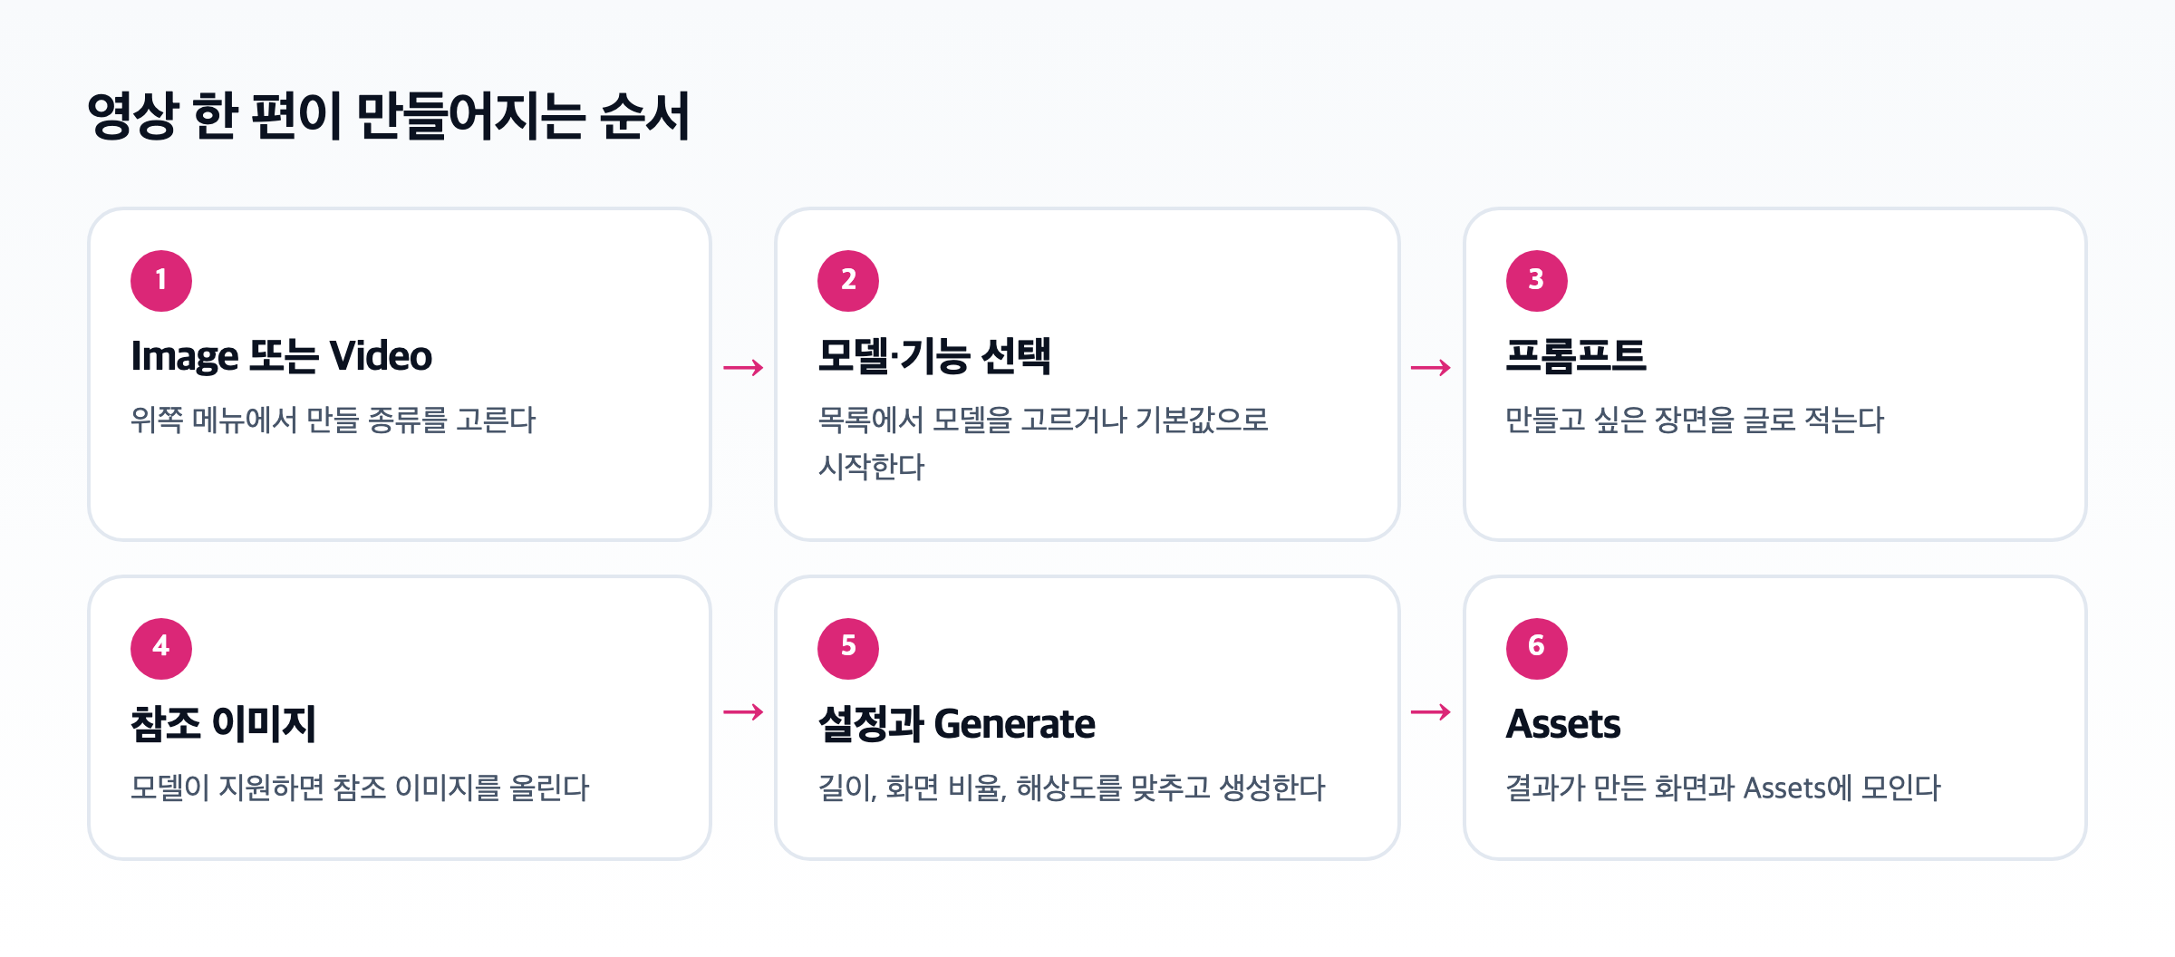Click the pink number 5 circle
The height and width of the screenshot is (957, 2175).
tap(848, 649)
